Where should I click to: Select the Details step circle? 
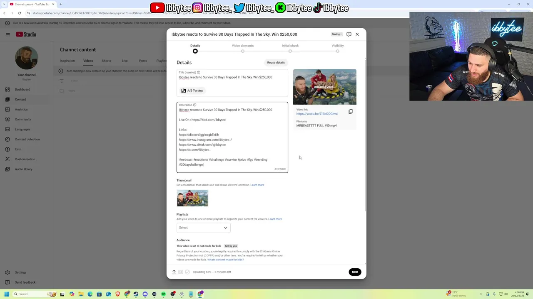195,51
